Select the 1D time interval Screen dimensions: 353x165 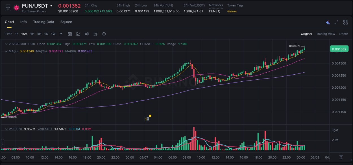[x=46, y=34]
